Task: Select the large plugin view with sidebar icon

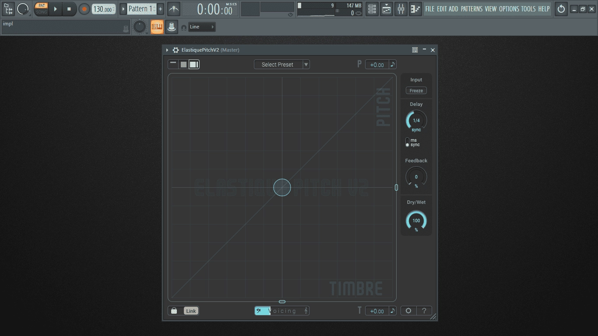Action: pos(194,64)
